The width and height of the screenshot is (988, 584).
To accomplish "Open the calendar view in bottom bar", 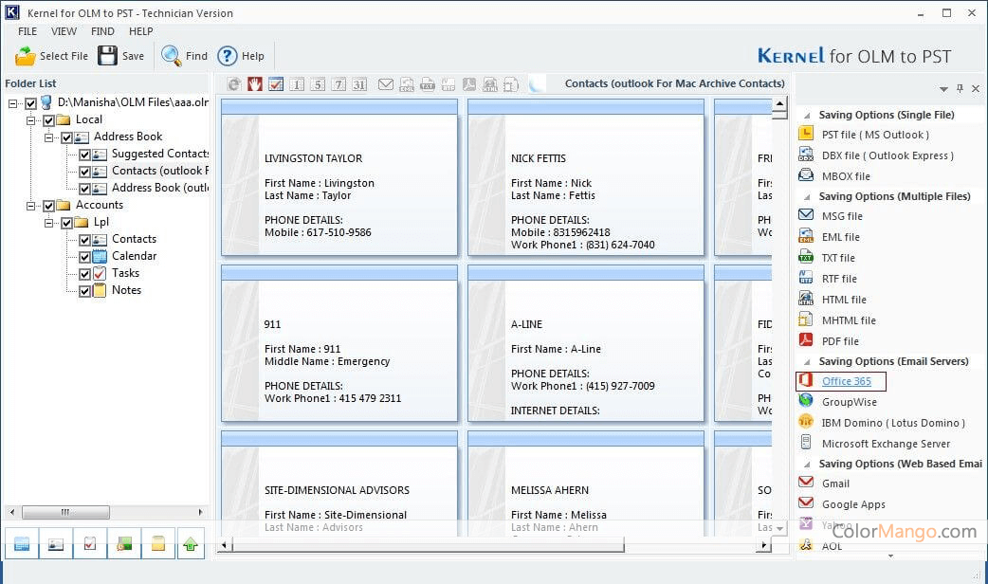I will [x=21, y=544].
